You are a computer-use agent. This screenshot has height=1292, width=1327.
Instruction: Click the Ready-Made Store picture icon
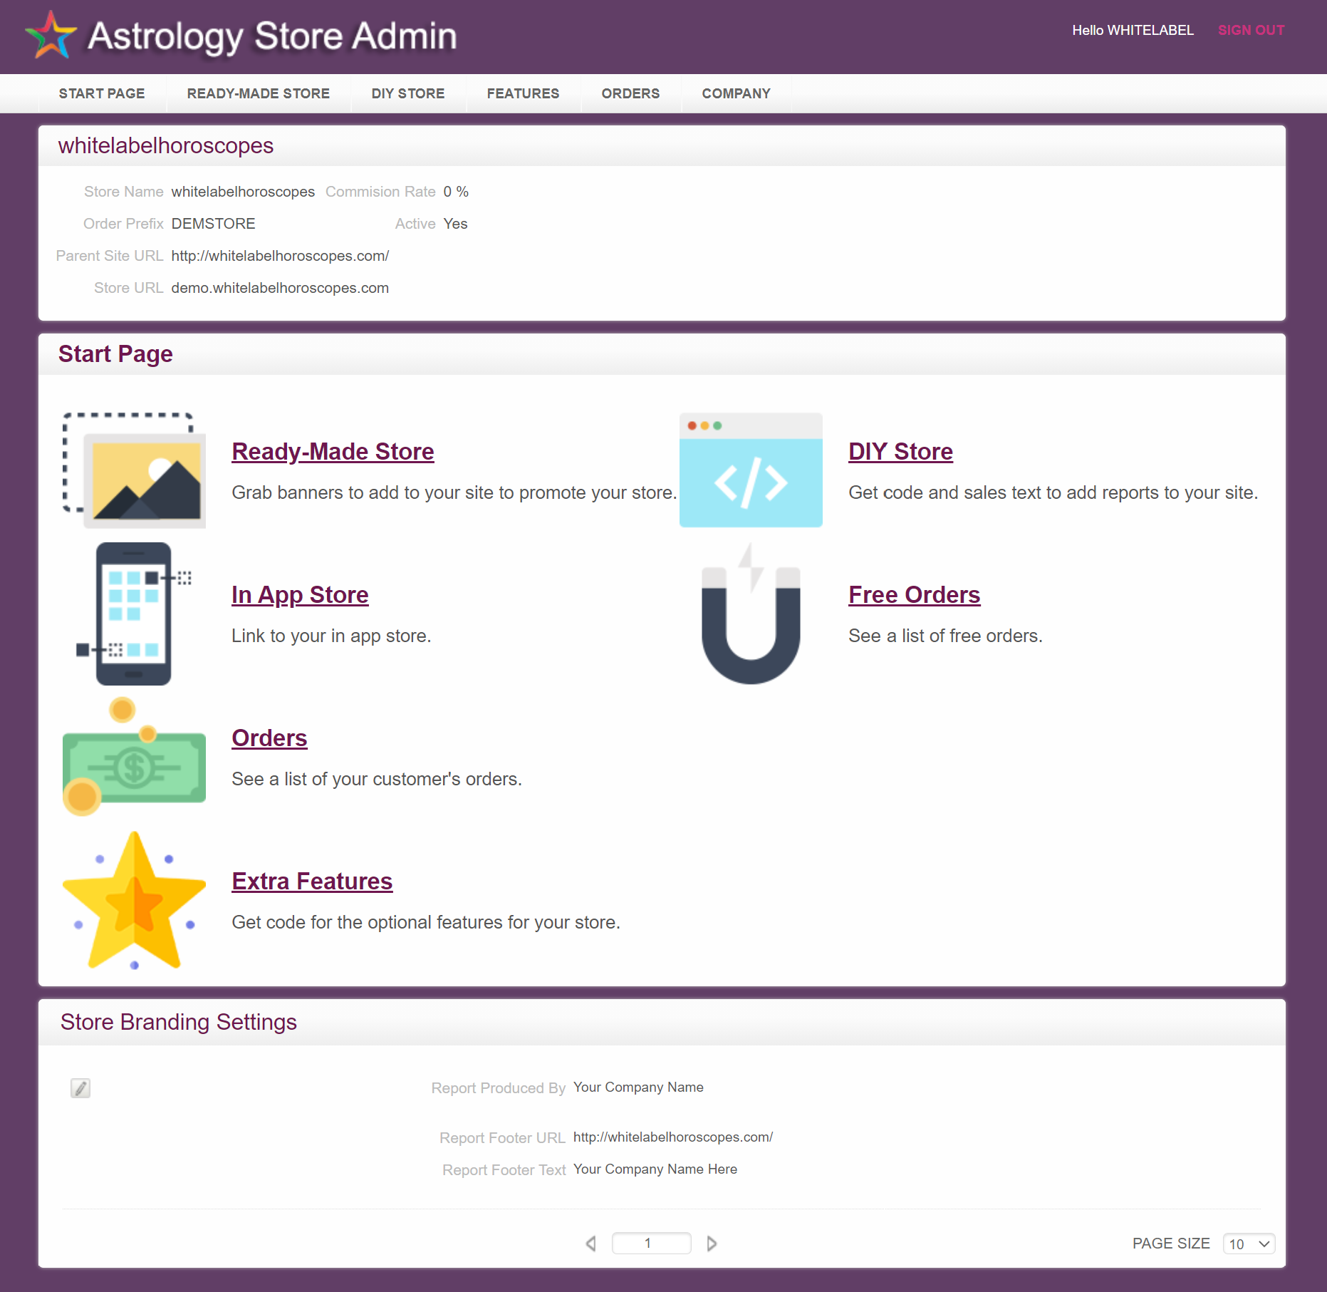[134, 470]
